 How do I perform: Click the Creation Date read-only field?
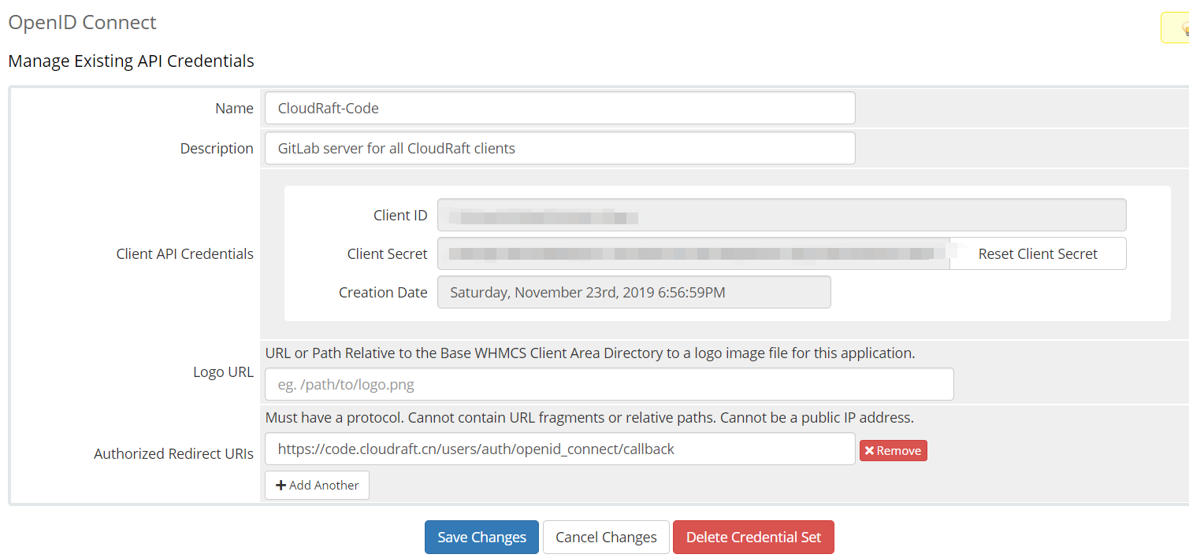[x=634, y=293]
